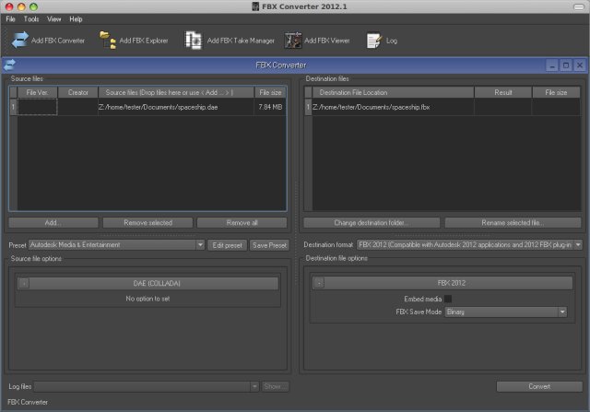The height and width of the screenshot is (412, 590).
Task: Click the Add... source file button
Action: point(53,223)
